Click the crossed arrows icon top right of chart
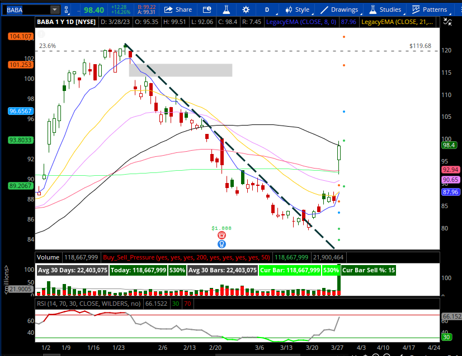 [447, 21]
